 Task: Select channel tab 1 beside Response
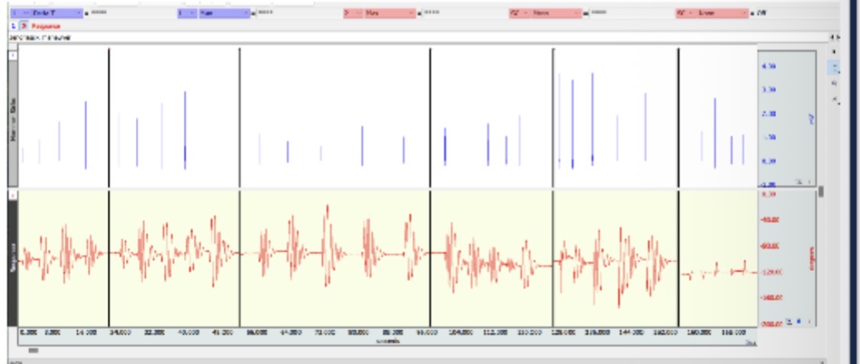click(13, 26)
